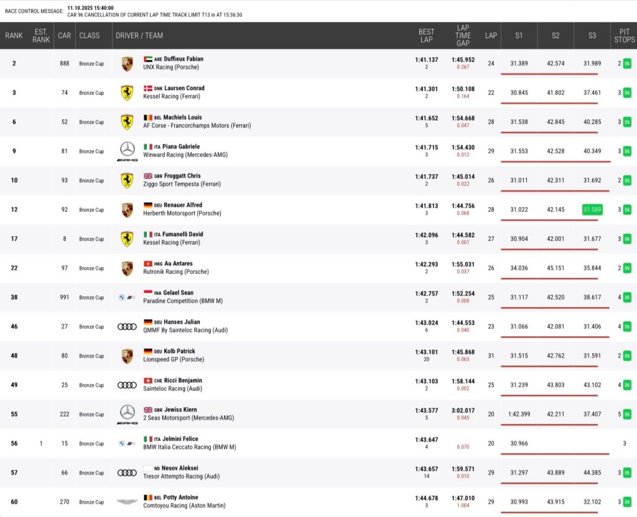Sort by LAP TIME GAP column header
Image resolution: width=637 pixels, height=517 pixels.
click(463, 35)
